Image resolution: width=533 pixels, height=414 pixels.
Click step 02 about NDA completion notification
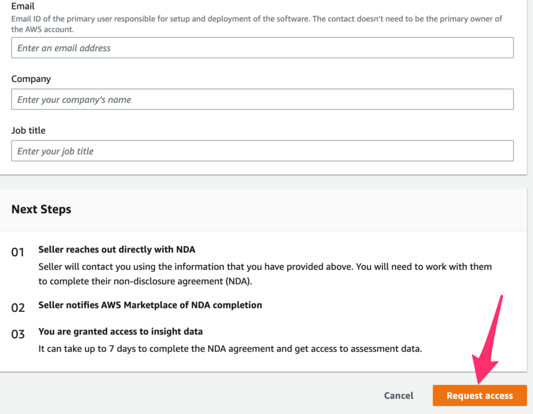click(150, 305)
